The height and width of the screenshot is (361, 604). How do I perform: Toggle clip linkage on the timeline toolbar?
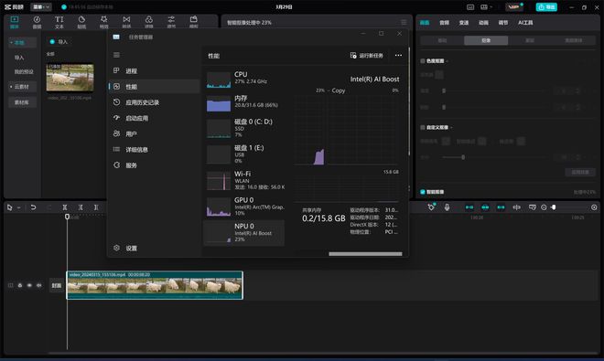501,207
